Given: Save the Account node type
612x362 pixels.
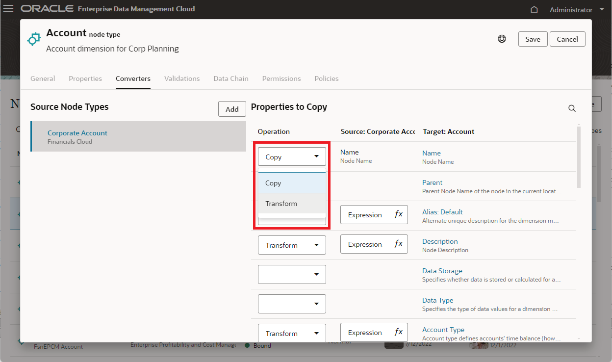Looking at the screenshot, I should [533, 39].
